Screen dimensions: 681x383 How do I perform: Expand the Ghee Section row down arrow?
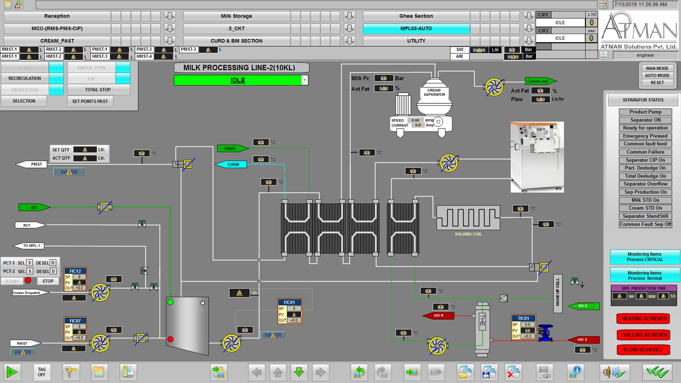pos(529,16)
